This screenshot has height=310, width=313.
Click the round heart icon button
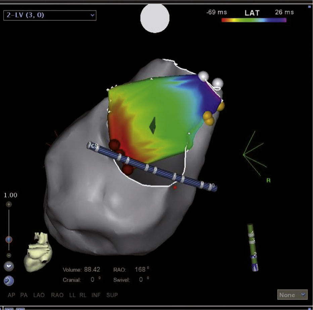tap(9, 266)
